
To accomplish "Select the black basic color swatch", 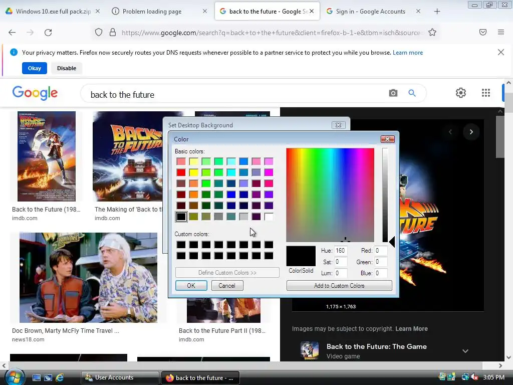I will pyautogui.click(x=181, y=217).
